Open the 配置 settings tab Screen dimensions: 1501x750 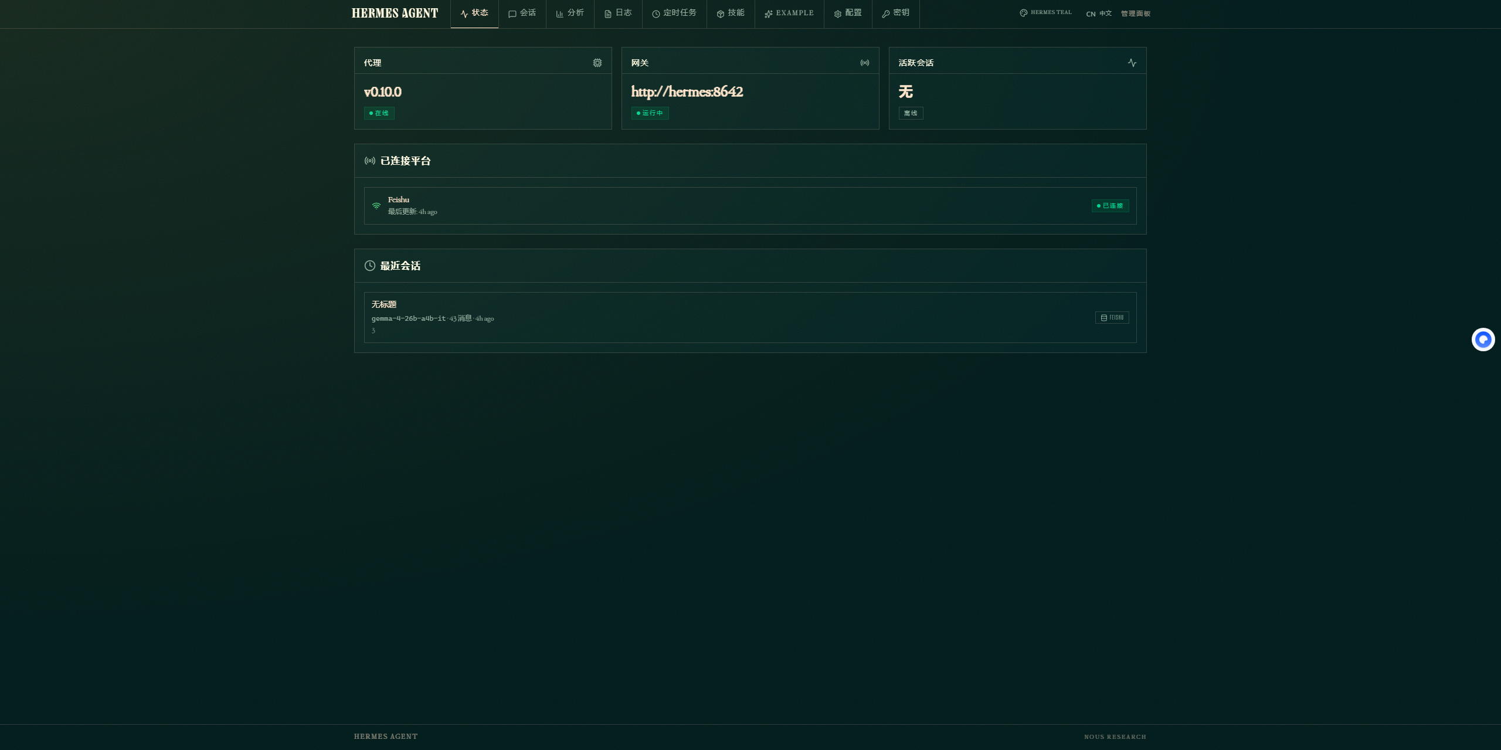(848, 13)
